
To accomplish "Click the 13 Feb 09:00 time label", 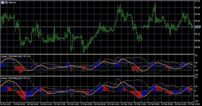I will click(19, 104).
